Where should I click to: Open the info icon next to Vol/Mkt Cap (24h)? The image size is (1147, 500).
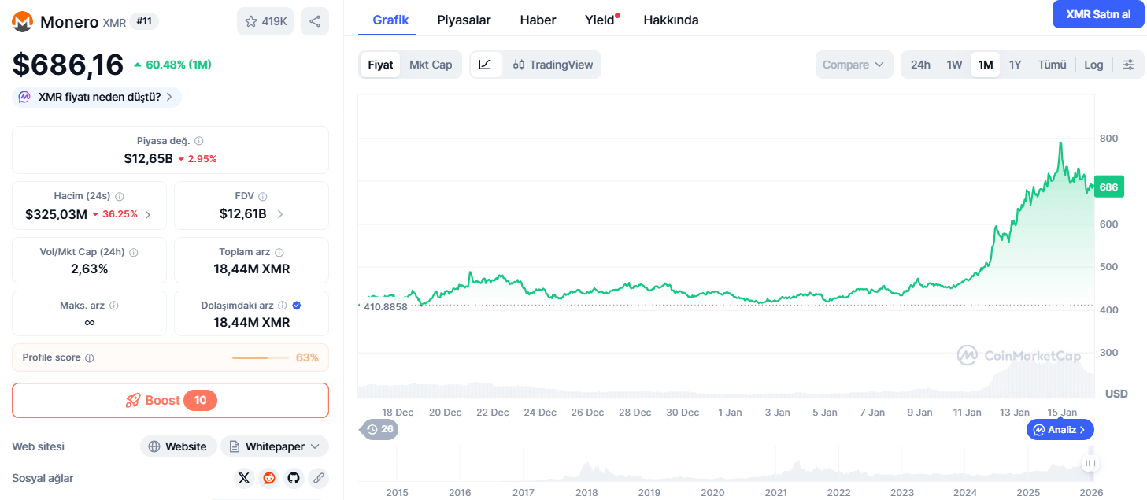point(133,252)
